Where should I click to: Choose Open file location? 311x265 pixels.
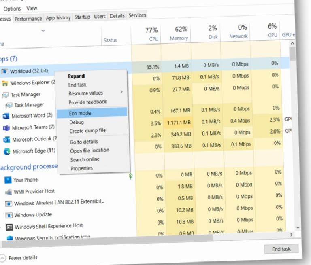[x=89, y=151]
